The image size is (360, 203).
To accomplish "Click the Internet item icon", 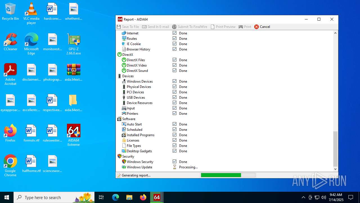I will click(124, 33).
